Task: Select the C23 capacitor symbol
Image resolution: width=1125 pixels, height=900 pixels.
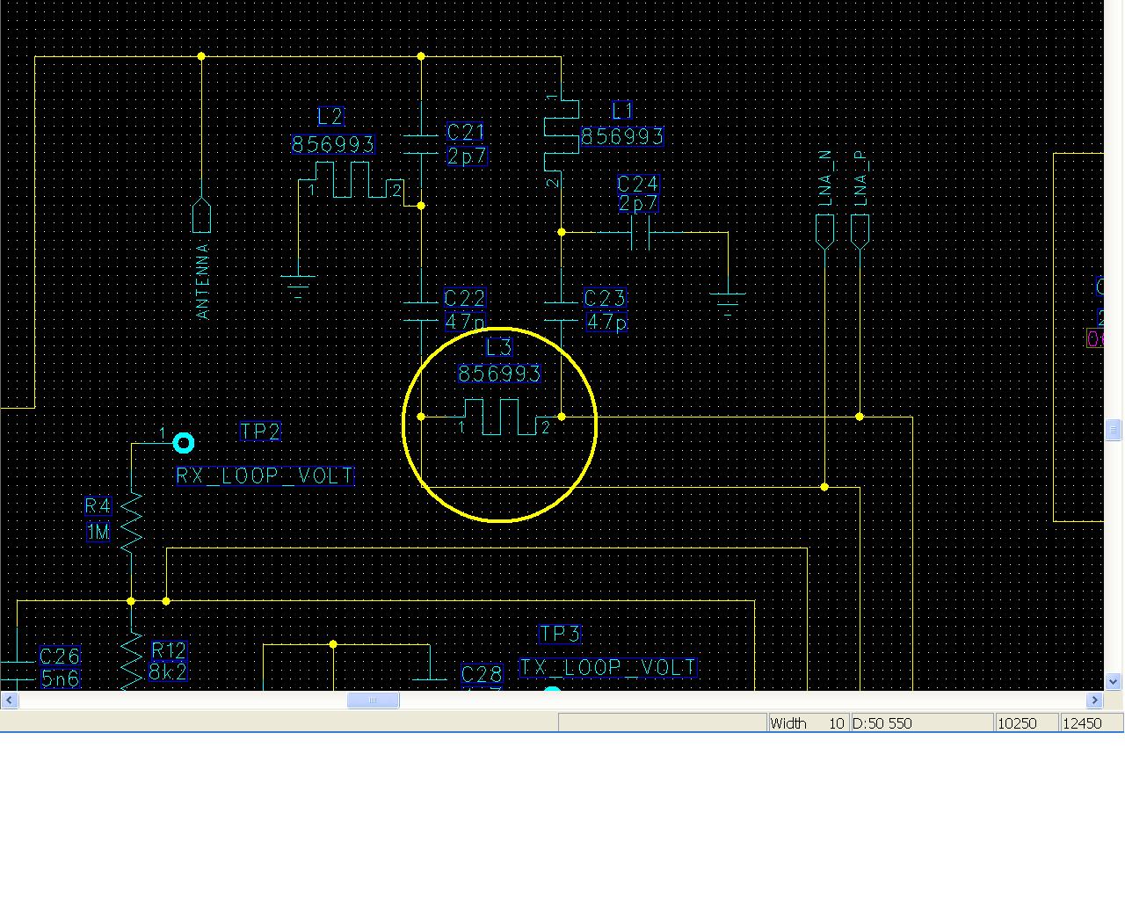Action: click(x=562, y=311)
